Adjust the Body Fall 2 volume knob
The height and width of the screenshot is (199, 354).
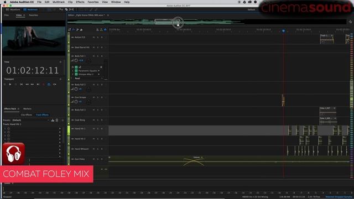tap(76, 89)
